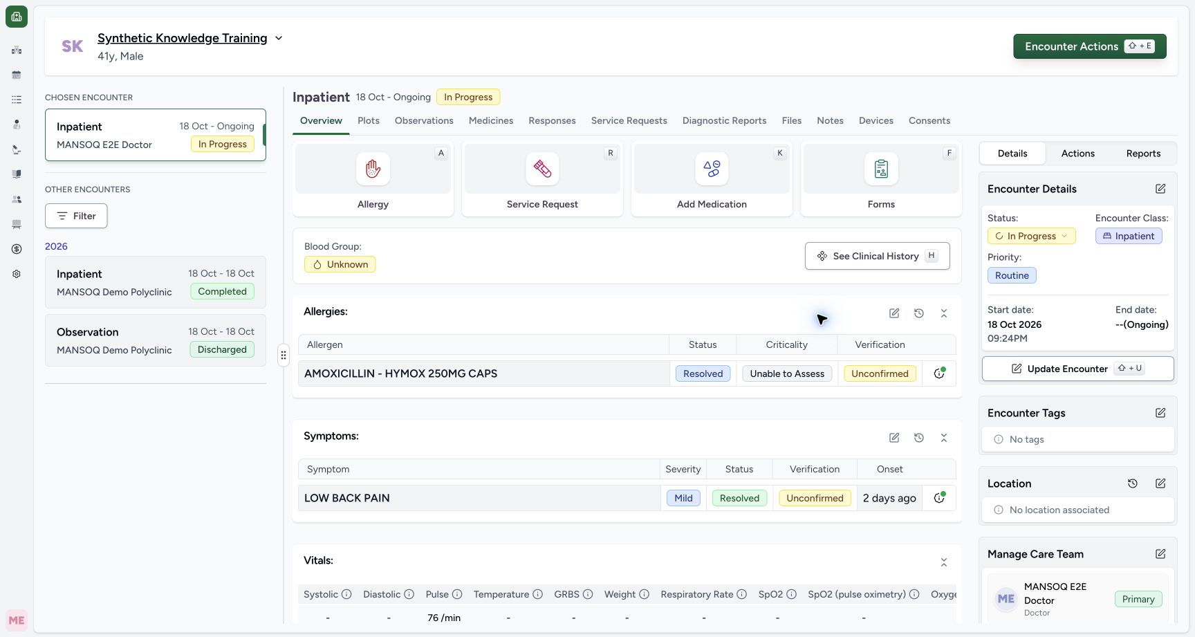Open low back pain row action icon

pos(939,498)
